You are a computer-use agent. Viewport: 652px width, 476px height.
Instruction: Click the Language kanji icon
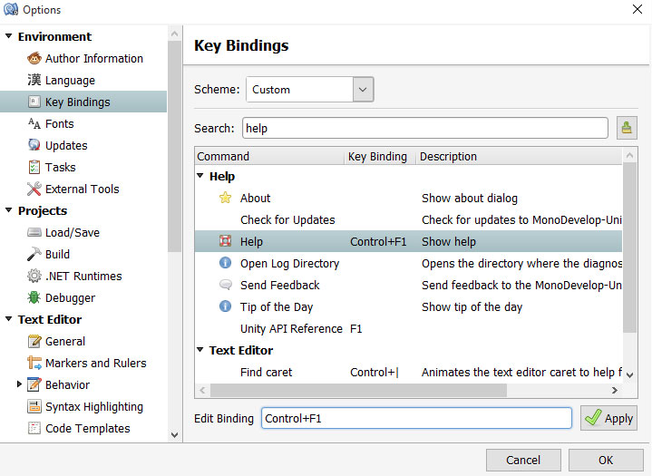[34, 80]
